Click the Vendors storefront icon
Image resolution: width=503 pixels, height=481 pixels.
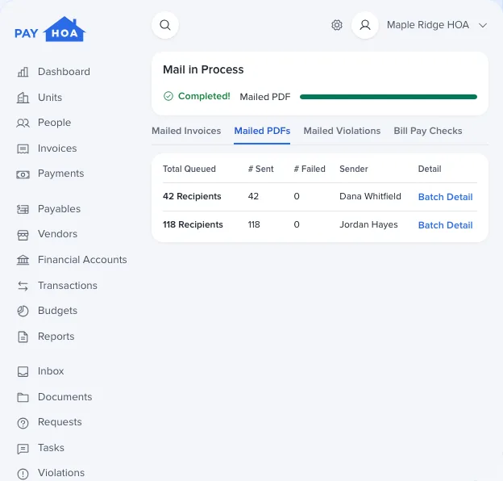(23, 235)
